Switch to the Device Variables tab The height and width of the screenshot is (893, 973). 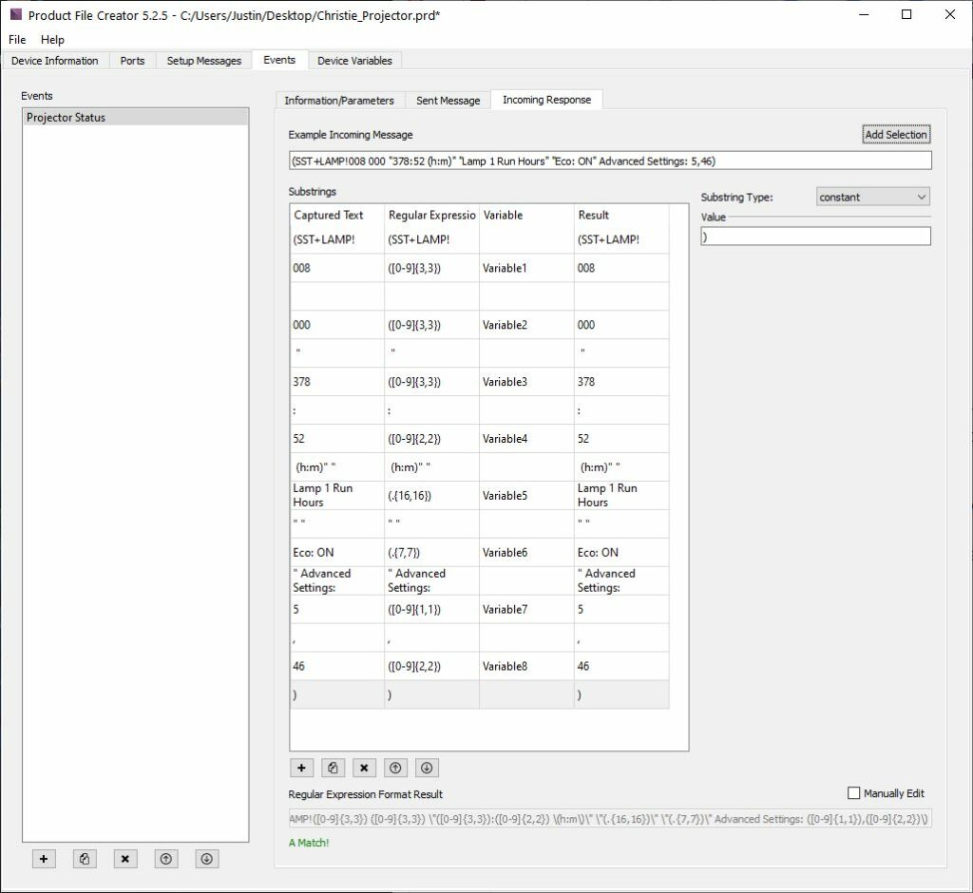tap(355, 61)
